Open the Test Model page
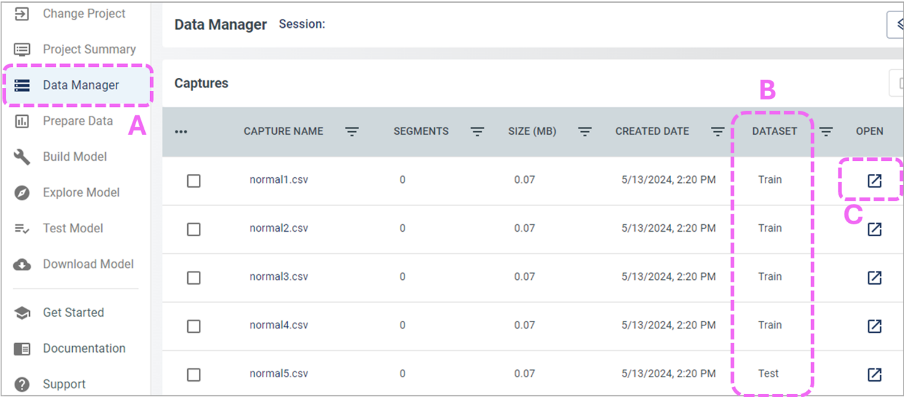 [73, 229]
